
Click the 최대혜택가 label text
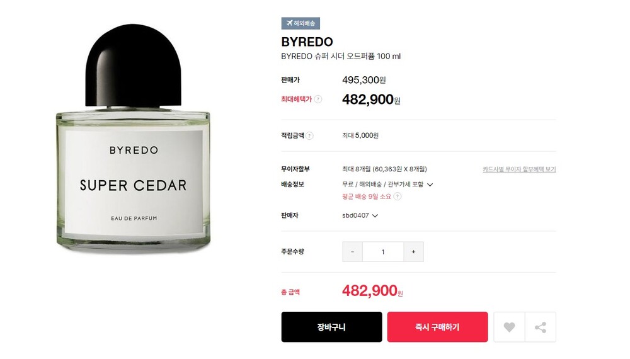point(296,99)
